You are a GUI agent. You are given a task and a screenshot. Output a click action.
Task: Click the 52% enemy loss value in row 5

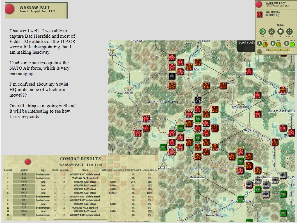150,189
